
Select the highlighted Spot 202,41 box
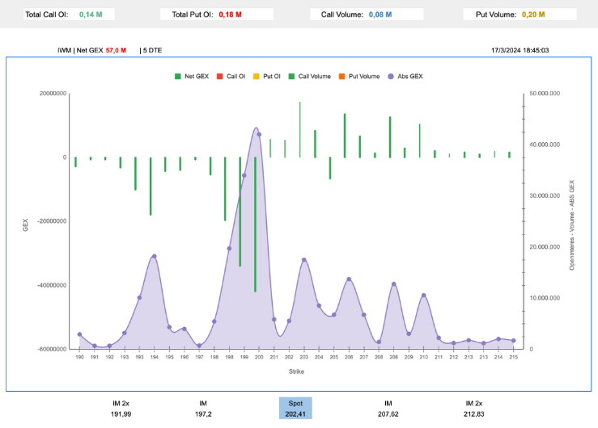coord(295,409)
